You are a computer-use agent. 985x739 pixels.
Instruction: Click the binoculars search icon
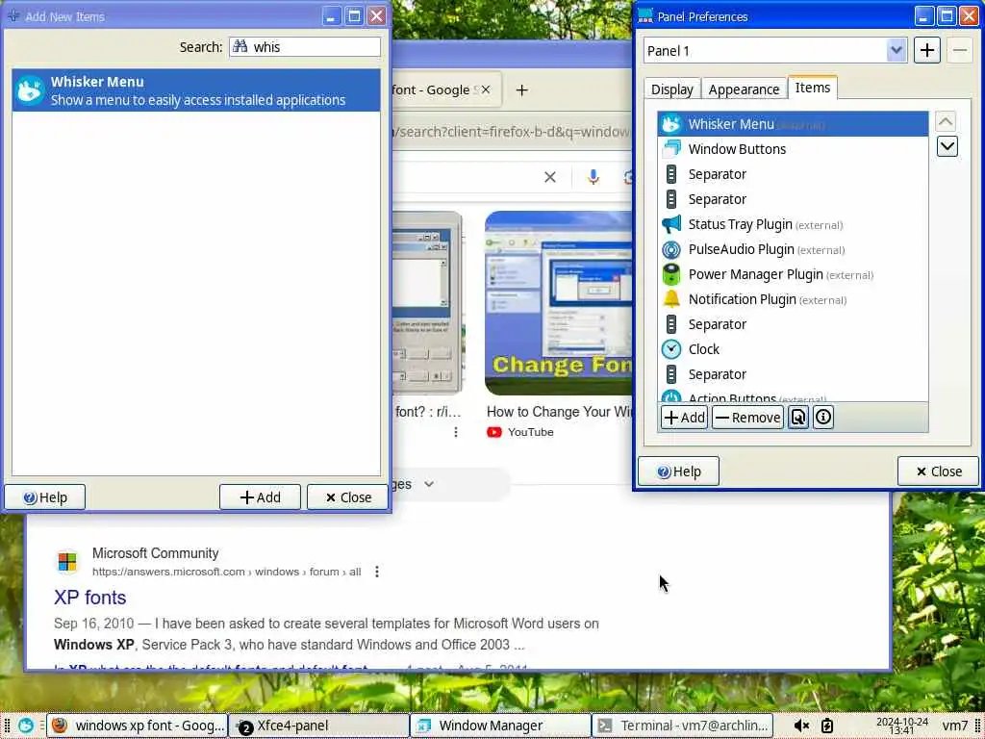click(x=240, y=46)
